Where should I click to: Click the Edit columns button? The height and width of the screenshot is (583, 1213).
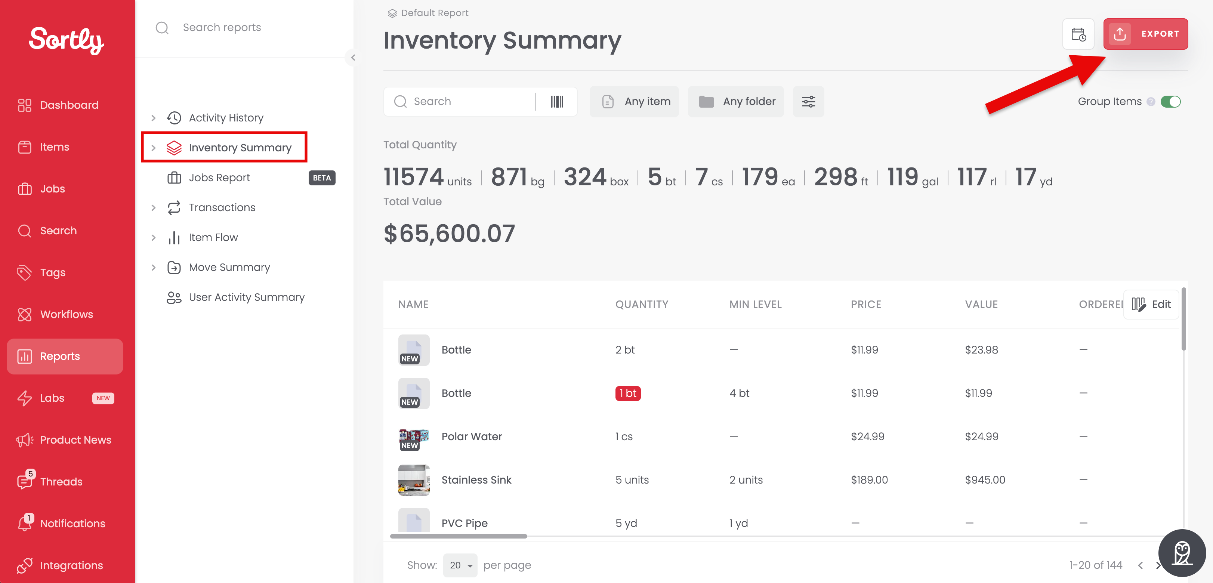(x=1151, y=304)
